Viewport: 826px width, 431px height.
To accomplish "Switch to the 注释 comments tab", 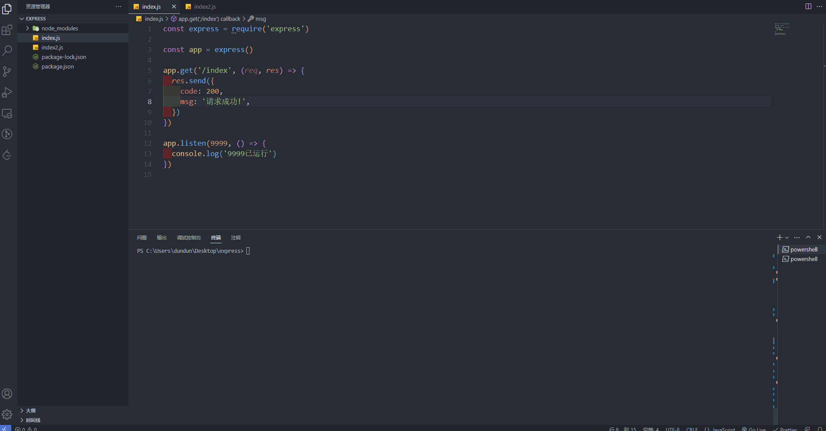I will coord(236,238).
